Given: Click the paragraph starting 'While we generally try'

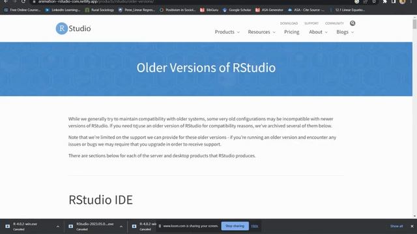Looking at the screenshot, I should click(201, 122).
